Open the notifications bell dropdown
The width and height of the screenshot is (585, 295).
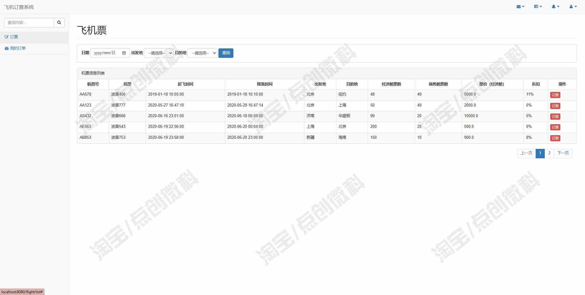pos(555,7)
